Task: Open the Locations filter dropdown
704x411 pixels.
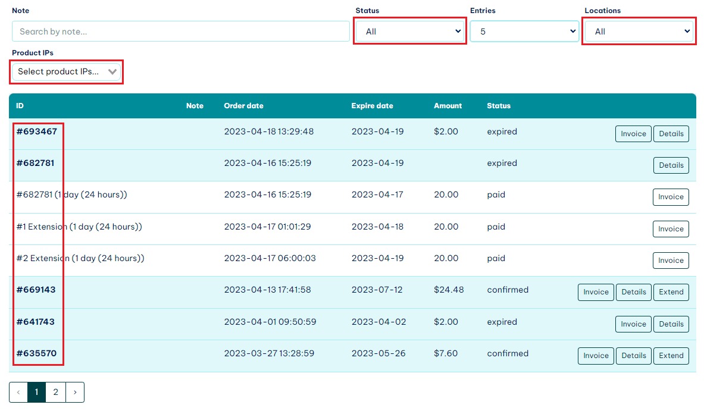Action: point(639,32)
